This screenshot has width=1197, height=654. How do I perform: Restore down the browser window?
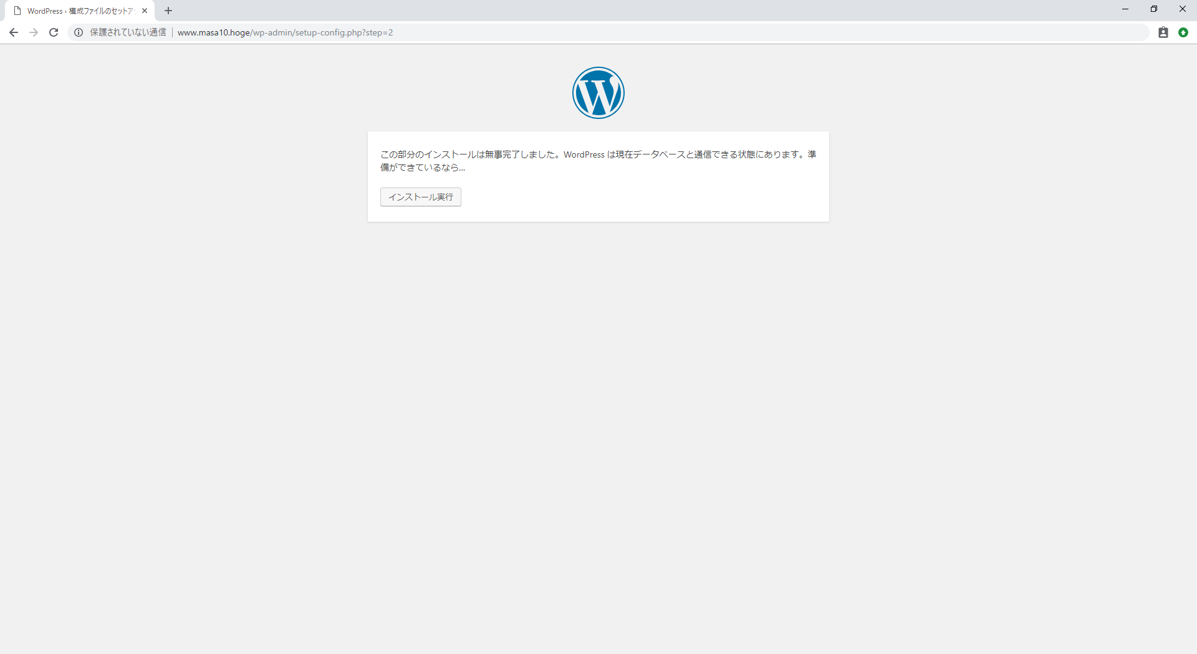point(1154,9)
